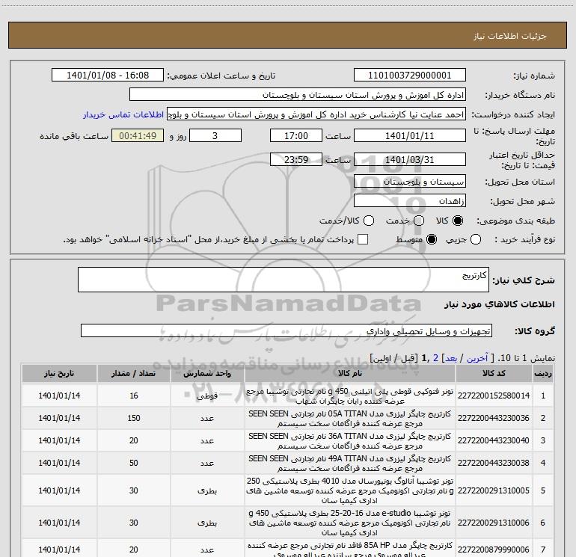This screenshot has width=576, height=557.
Task: Select the خدمت radio button
Action: (419, 221)
